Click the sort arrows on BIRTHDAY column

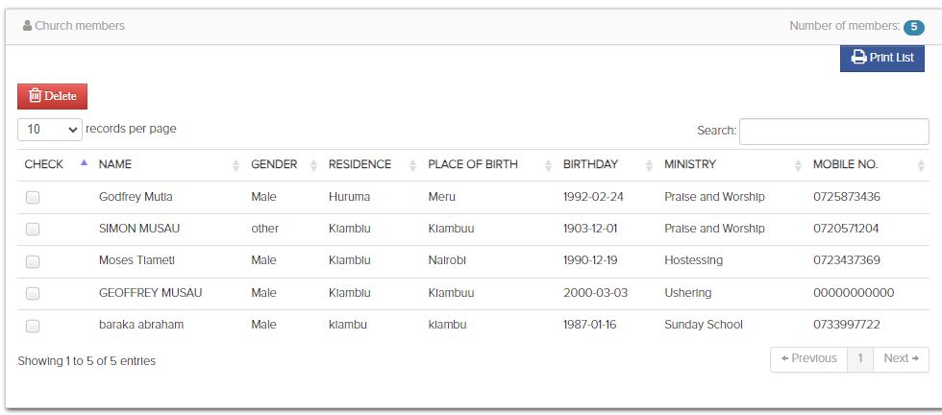click(649, 165)
